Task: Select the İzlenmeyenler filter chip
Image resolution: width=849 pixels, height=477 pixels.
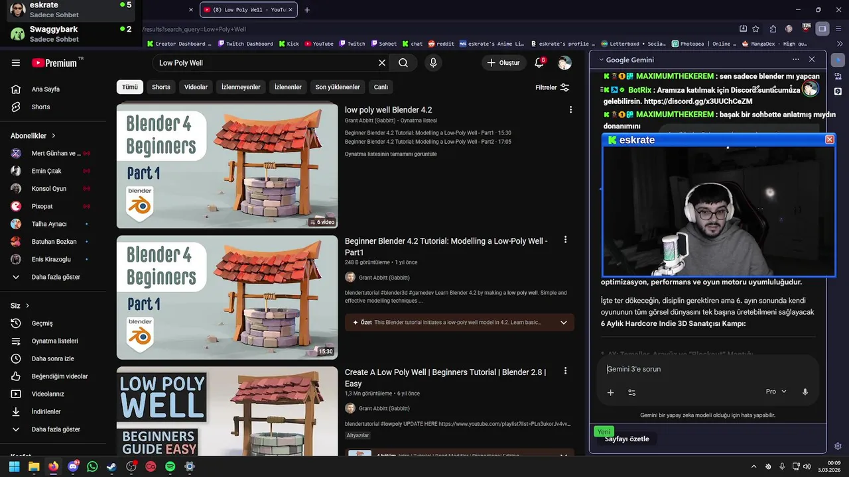Action: pos(241,87)
